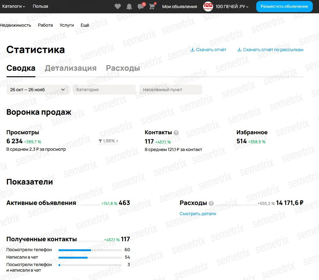Viewport: 319px width, 280px height.
Task: Click the 100 ПЕЧЕЙ.РУ profile logo
Action: (208, 6)
